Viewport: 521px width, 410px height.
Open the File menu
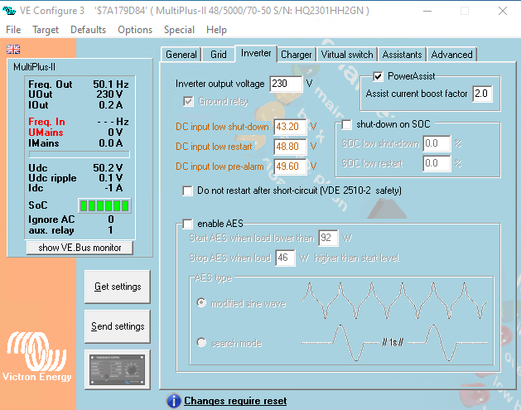pyautogui.click(x=13, y=30)
